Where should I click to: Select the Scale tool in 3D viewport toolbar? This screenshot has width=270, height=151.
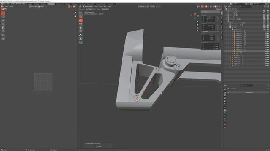[x=81, y=28]
